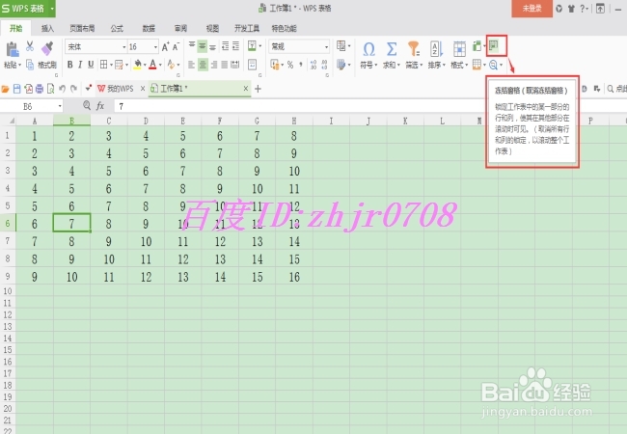Click the Decrease Font Size A- icon
This screenshot has height=434, width=627.
click(x=176, y=46)
